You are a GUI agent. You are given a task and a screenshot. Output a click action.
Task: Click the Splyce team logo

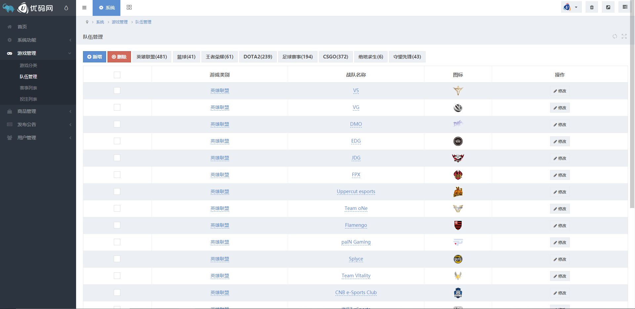[x=458, y=259]
